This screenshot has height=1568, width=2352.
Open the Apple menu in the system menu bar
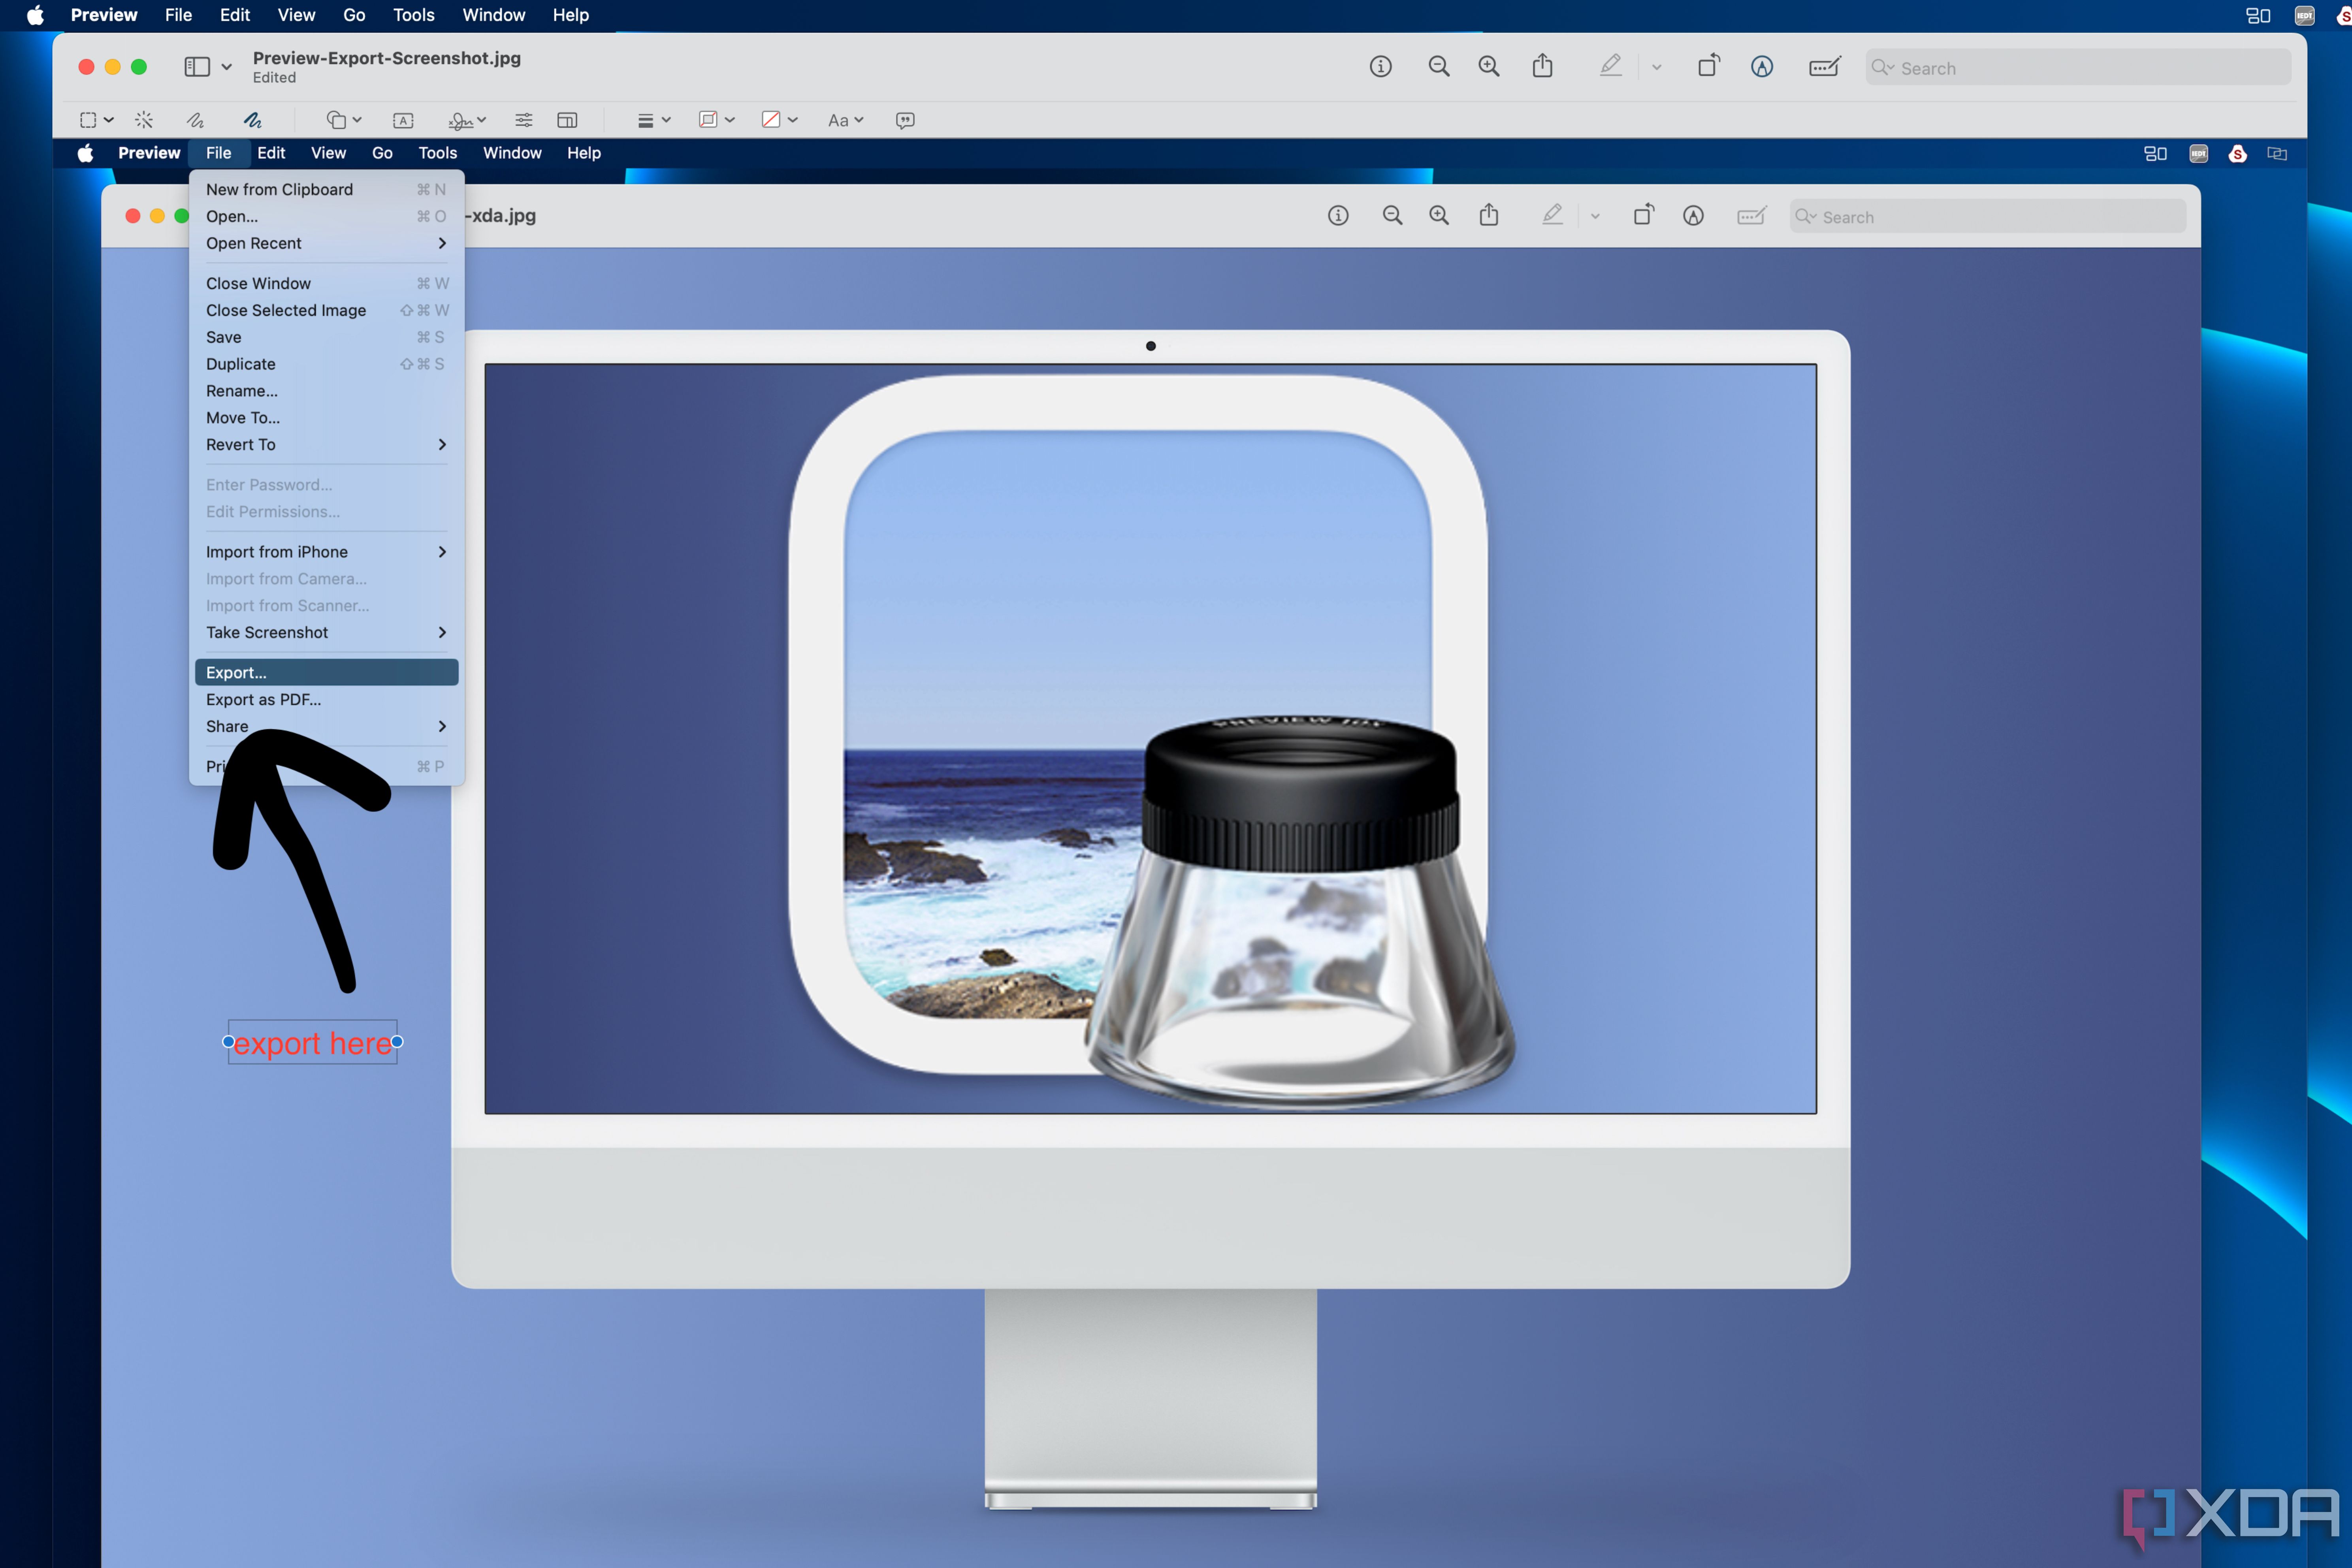point(35,15)
